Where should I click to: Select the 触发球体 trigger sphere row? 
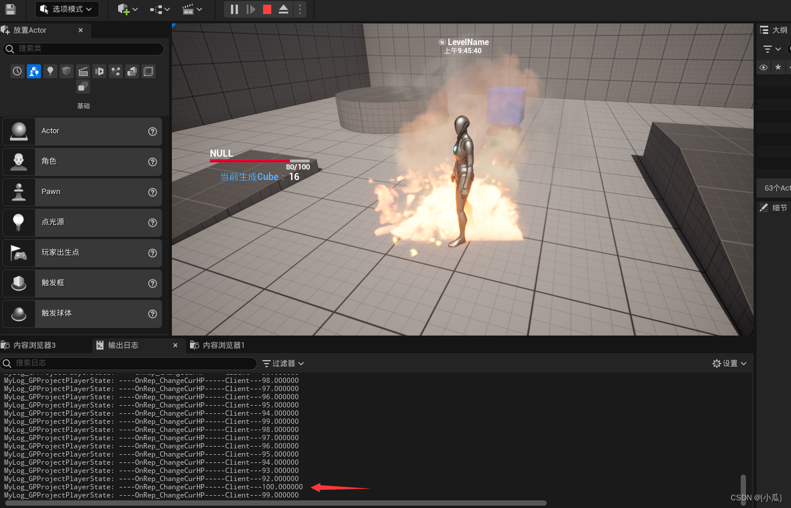[82, 313]
